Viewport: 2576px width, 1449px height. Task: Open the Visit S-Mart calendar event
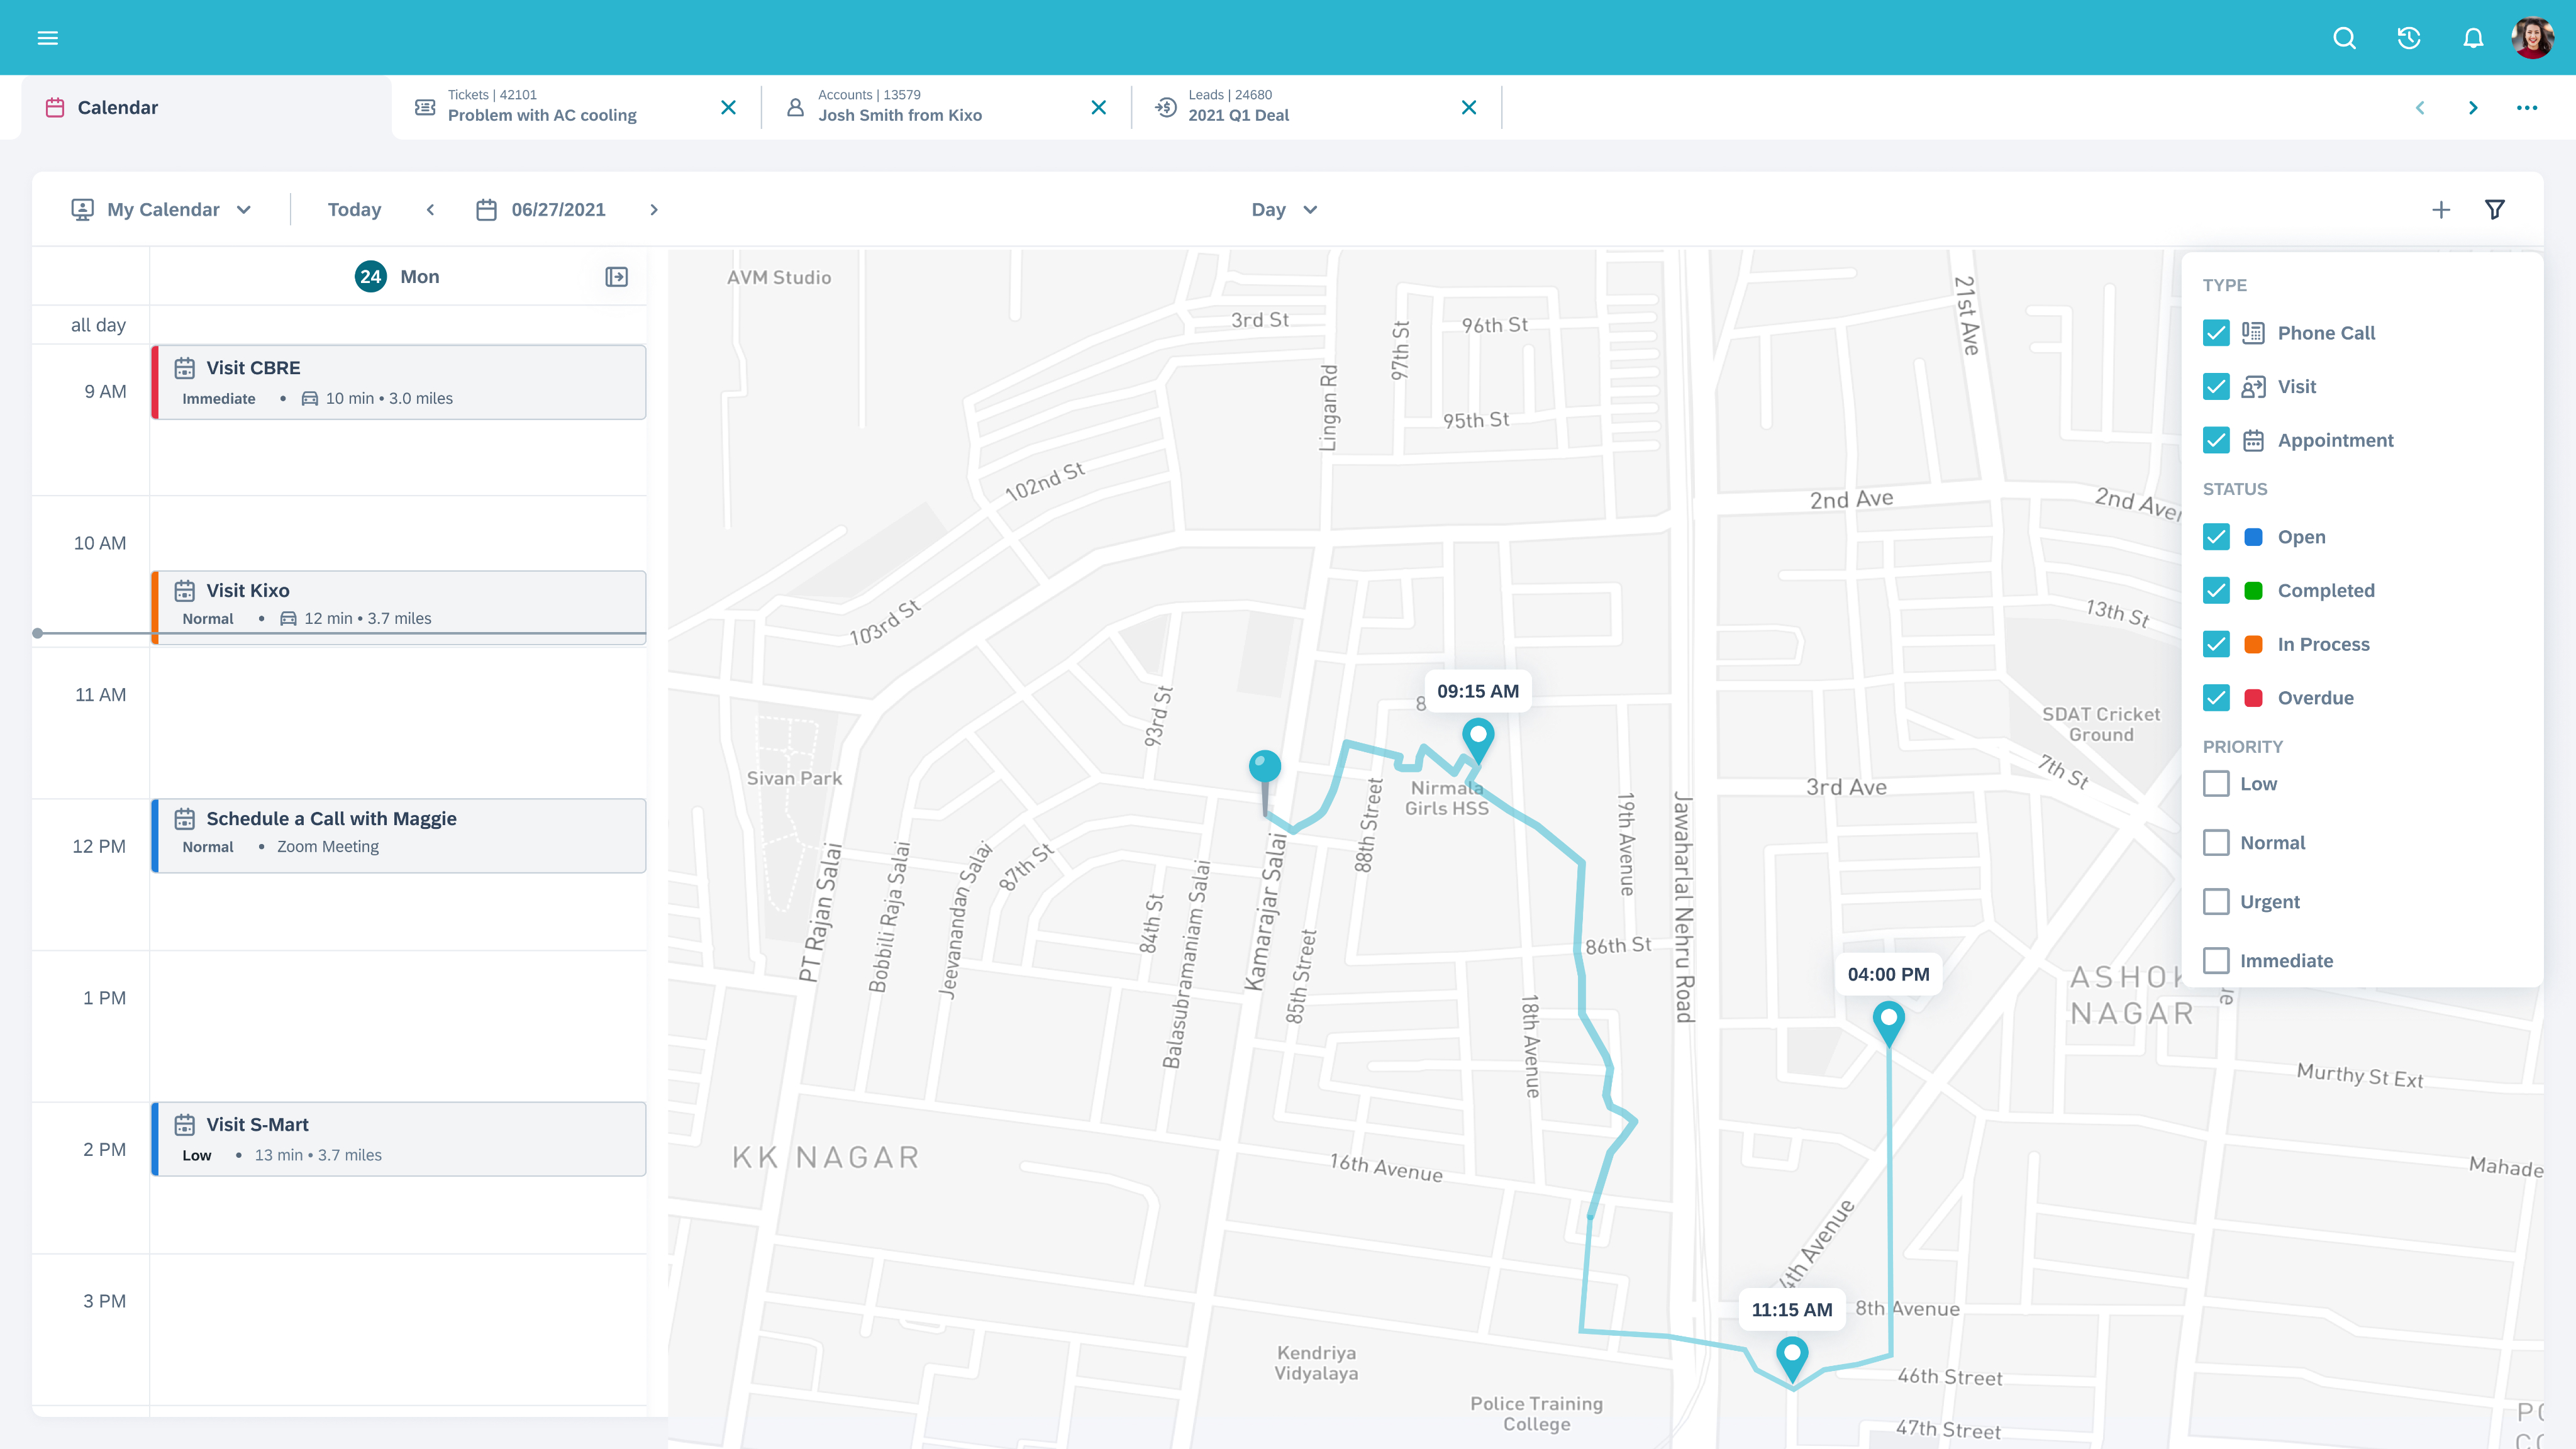[x=399, y=1138]
